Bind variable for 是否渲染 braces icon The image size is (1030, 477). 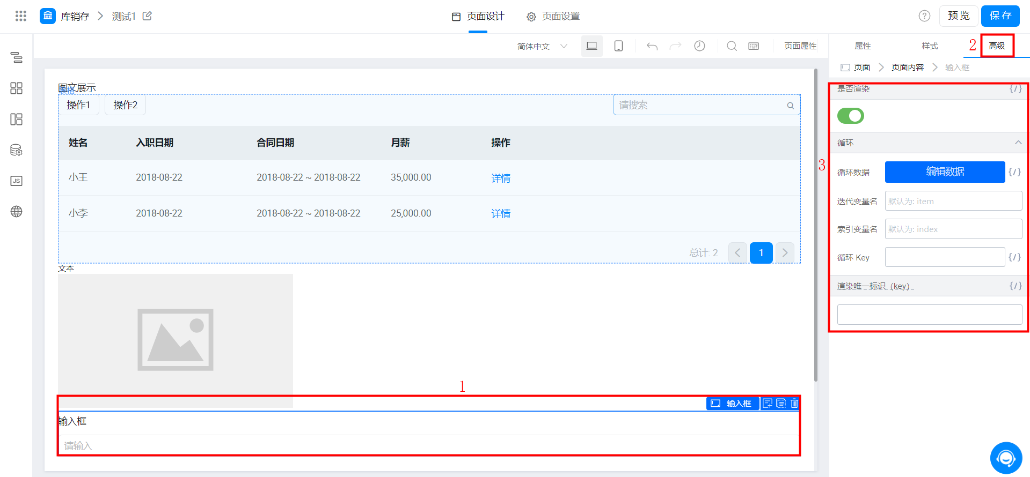coord(1015,88)
